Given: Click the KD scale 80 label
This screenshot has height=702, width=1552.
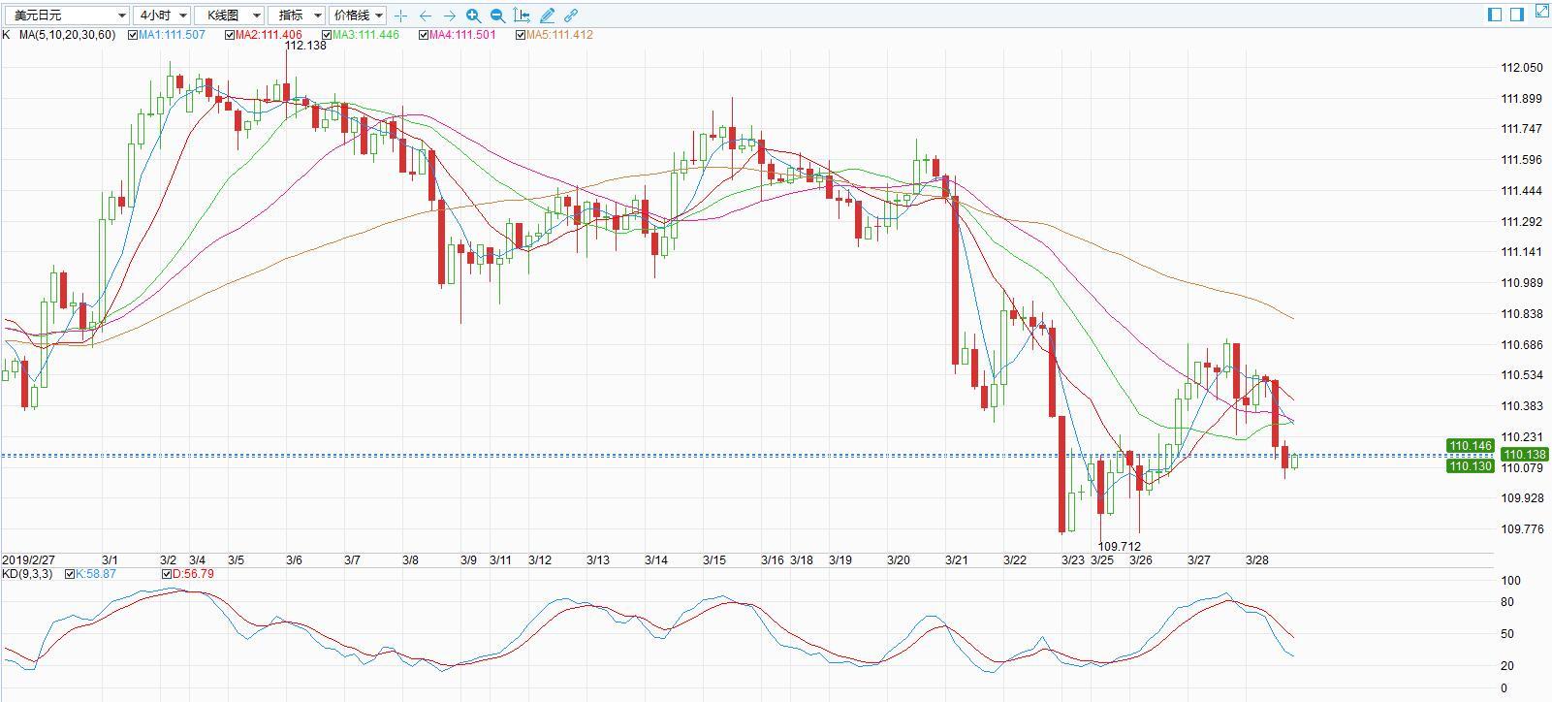Looking at the screenshot, I should (1507, 602).
